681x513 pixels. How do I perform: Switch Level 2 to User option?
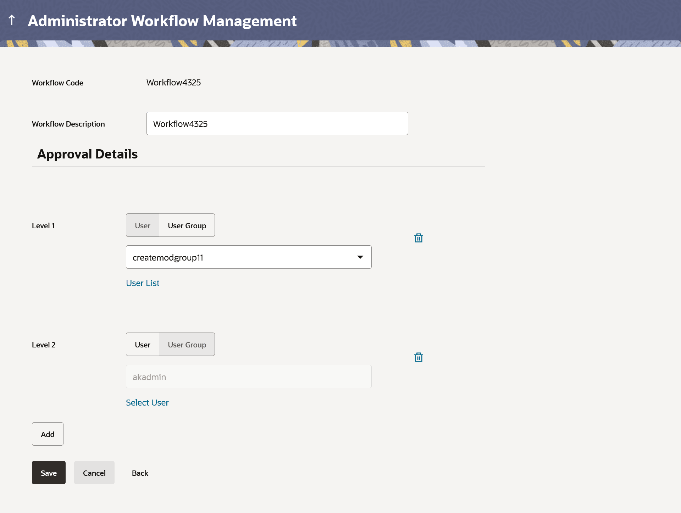pos(143,345)
